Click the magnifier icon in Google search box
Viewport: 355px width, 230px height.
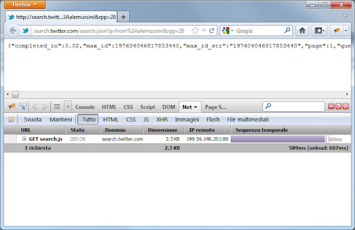click(x=287, y=30)
